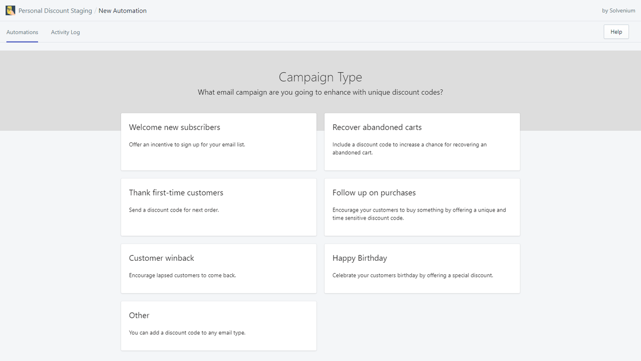Choose the Recover abandoned carts campaign
The image size is (641, 361).
(x=422, y=141)
